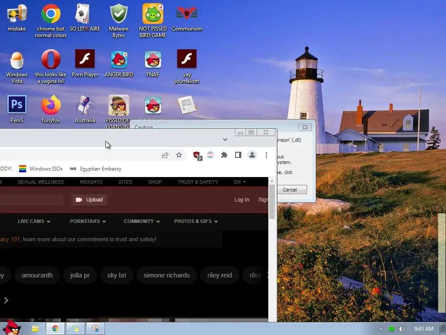The image size is (446, 335).
Task: Select the 'simone richards' search tag
Action: (166, 275)
